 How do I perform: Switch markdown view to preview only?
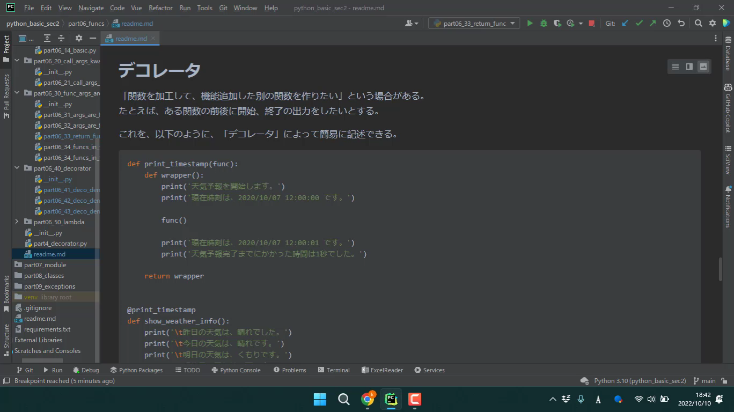pos(703,67)
